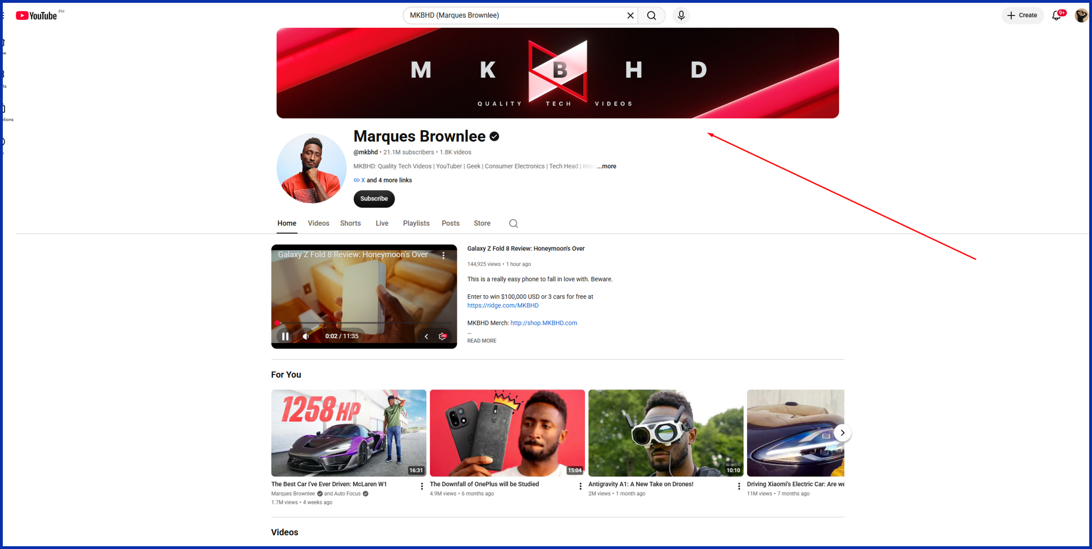Screen dimensions: 1092x549
Task: Open options for Downfall of OnePlus video
Action: 580,486
